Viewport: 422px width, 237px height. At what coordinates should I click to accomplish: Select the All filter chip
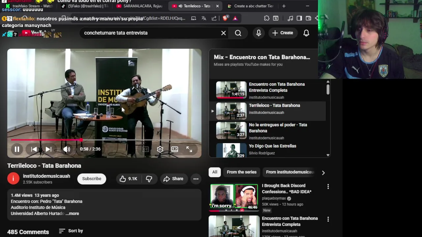pyautogui.click(x=215, y=172)
